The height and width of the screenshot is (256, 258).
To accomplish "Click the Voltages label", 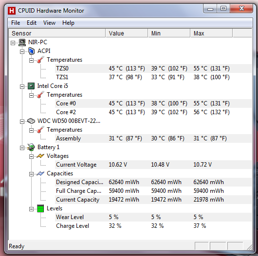I will point(57,156).
